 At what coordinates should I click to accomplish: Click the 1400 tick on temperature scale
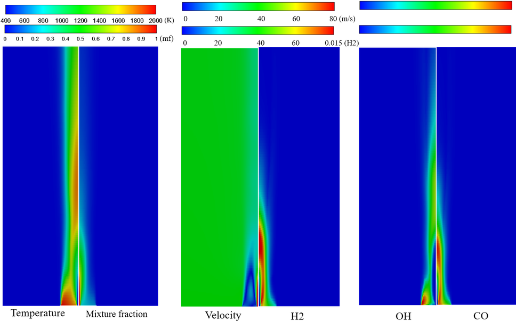99,20
